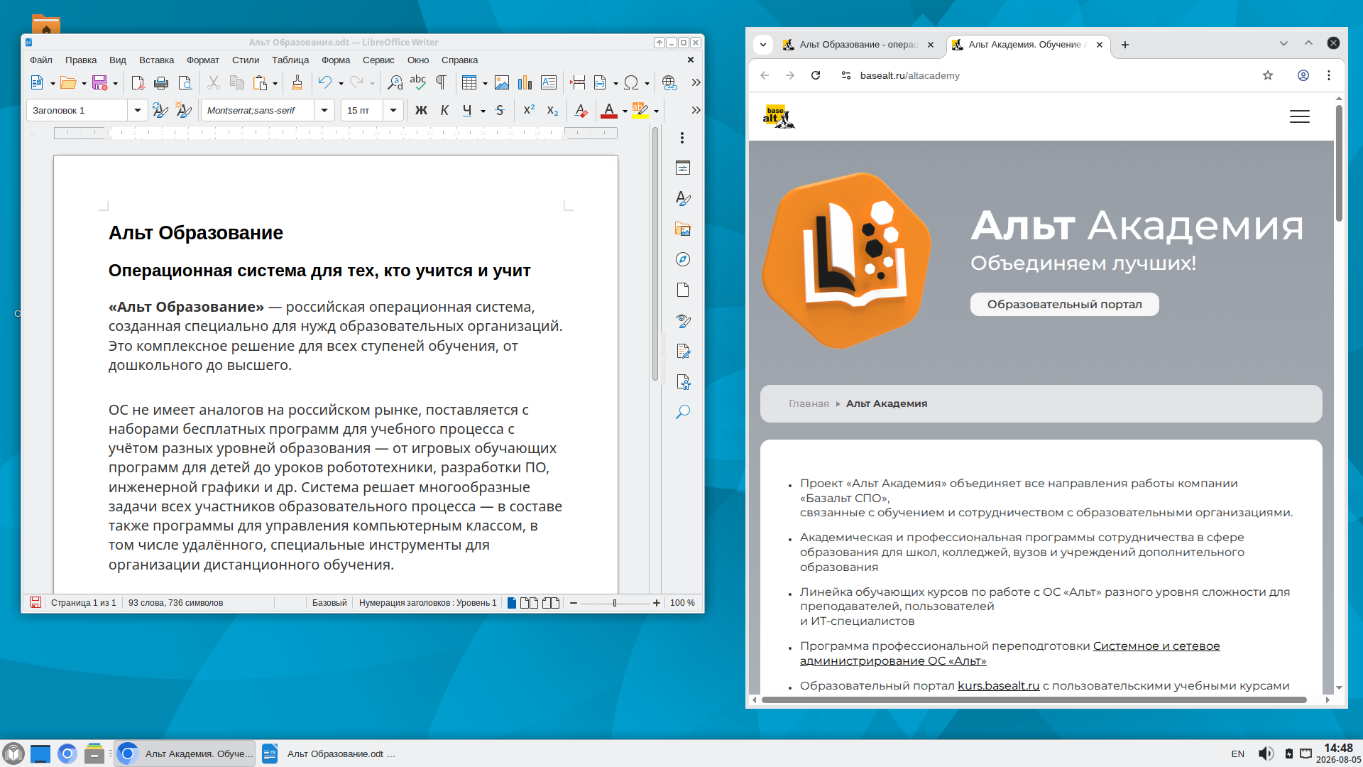Expand the Paste options dropdown arrow

[275, 83]
